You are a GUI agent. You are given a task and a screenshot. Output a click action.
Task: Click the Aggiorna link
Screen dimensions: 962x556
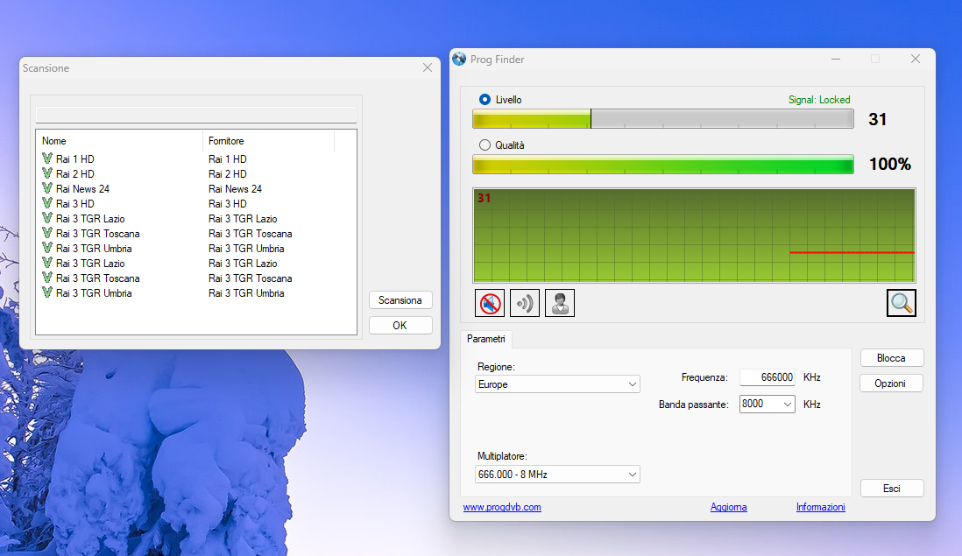728,507
